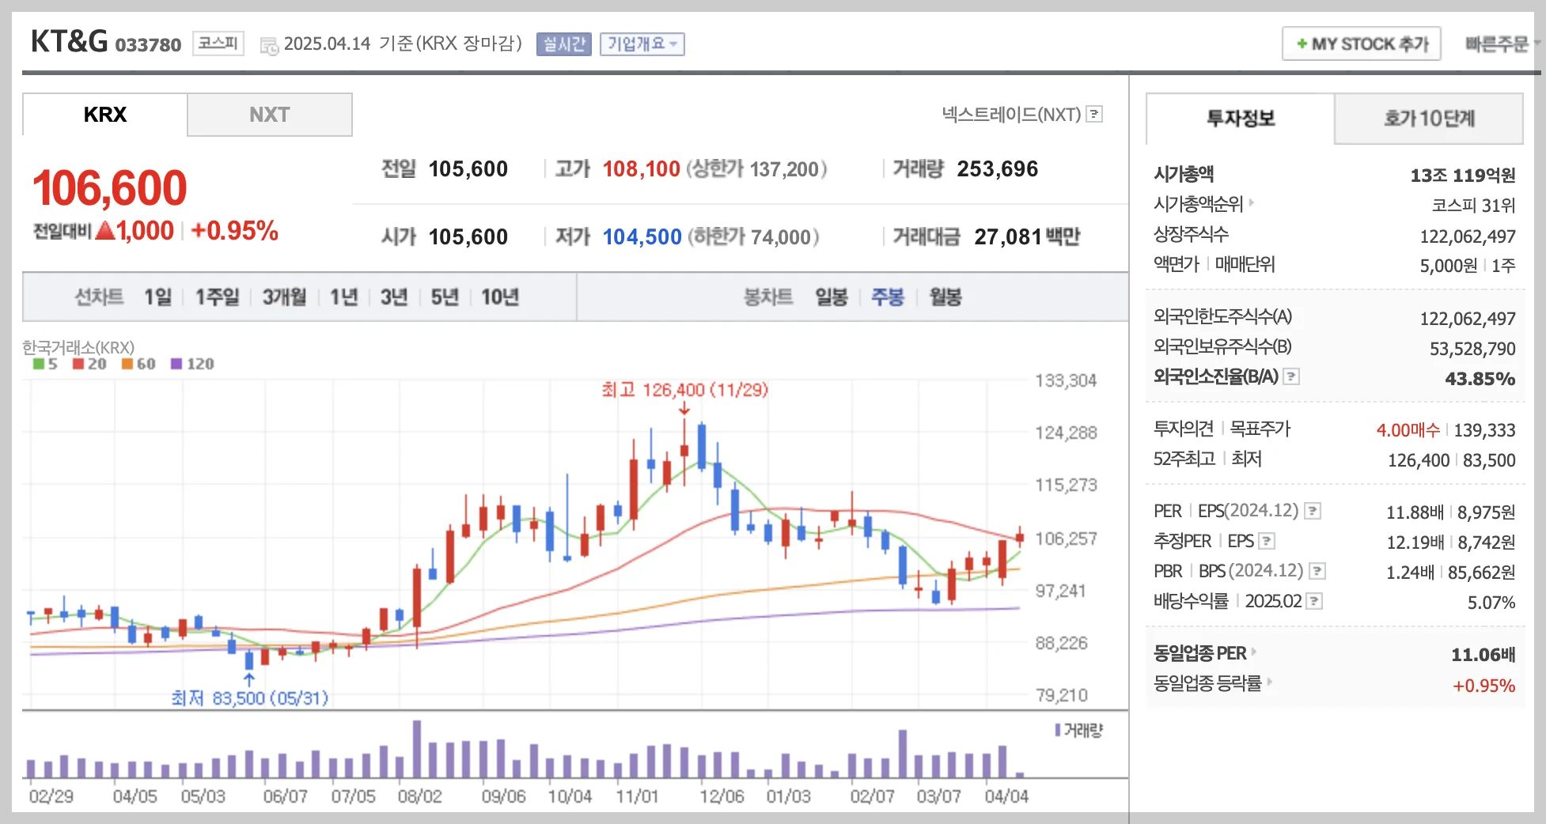
Task: Click the MY STOCK 추가 button
Action: point(1361,43)
